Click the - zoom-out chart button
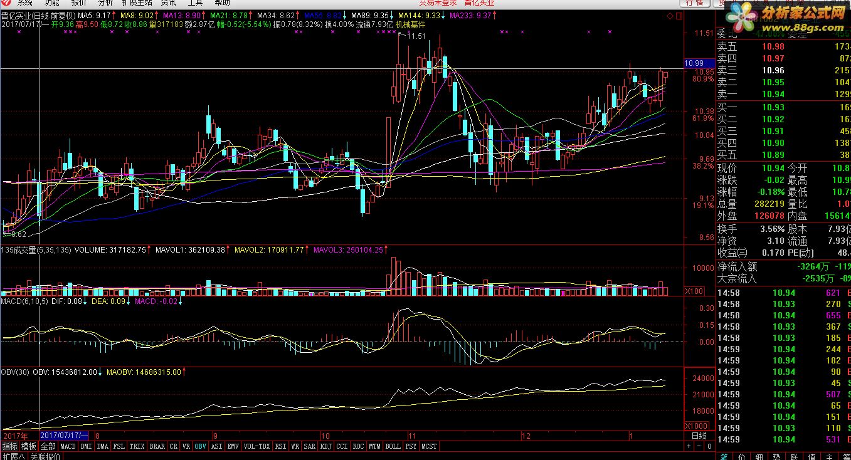Screen dimensions: 851x460 click(x=699, y=446)
